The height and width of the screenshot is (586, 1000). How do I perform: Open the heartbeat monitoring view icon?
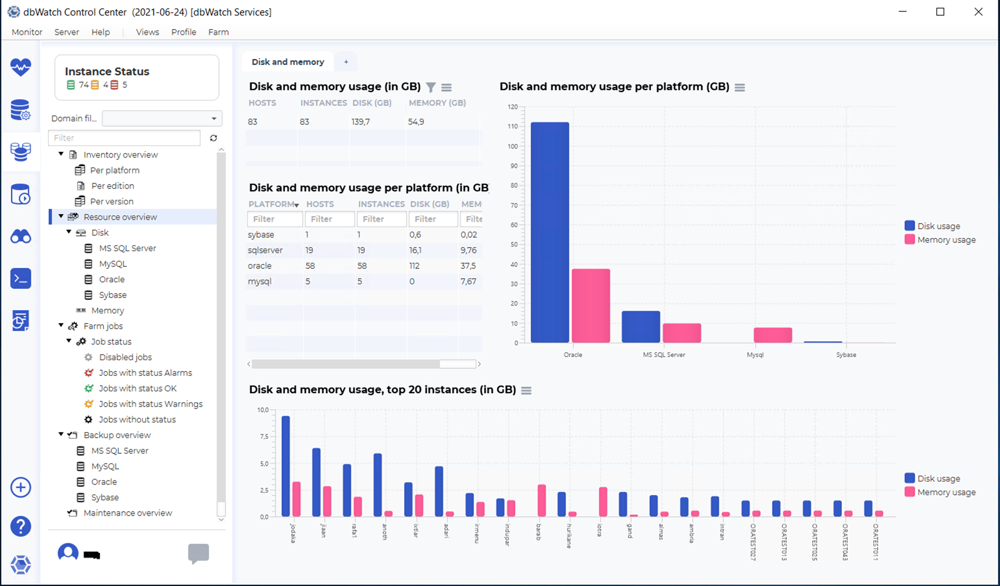click(21, 67)
